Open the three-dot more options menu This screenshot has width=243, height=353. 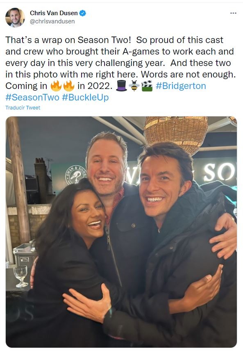(233, 13)
